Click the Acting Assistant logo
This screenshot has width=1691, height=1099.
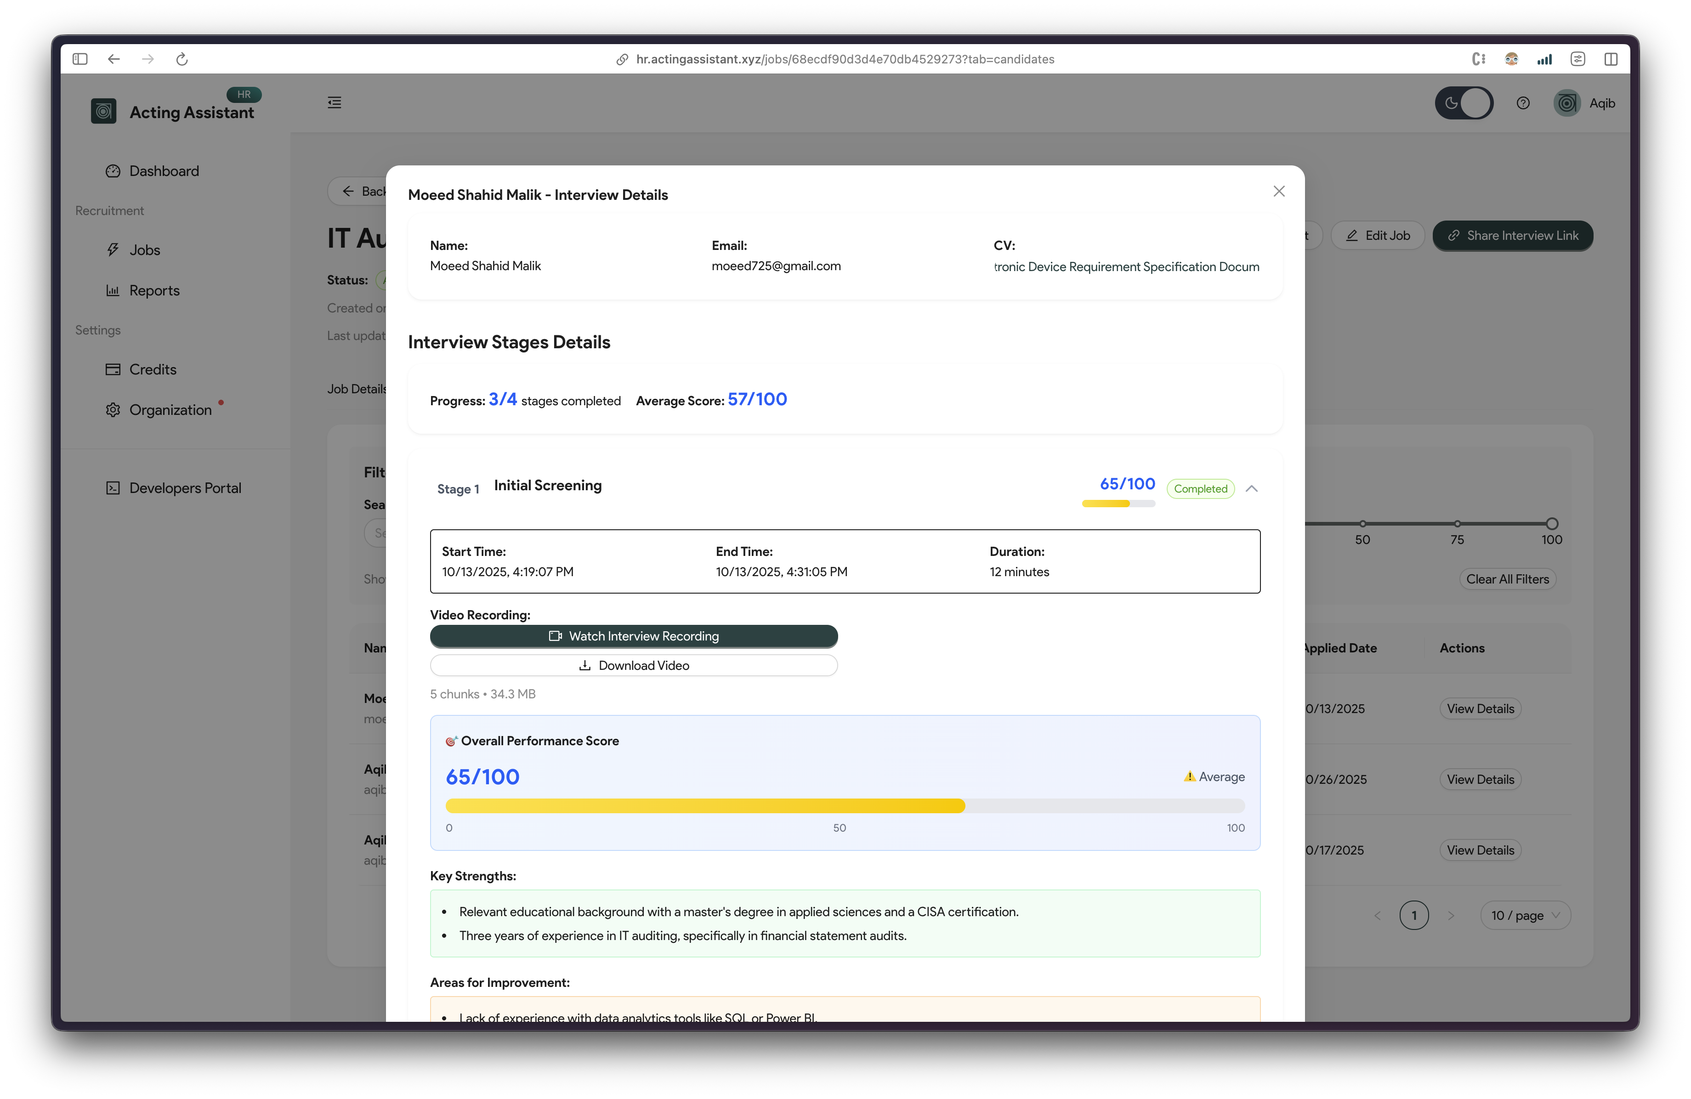pos(104,111)
